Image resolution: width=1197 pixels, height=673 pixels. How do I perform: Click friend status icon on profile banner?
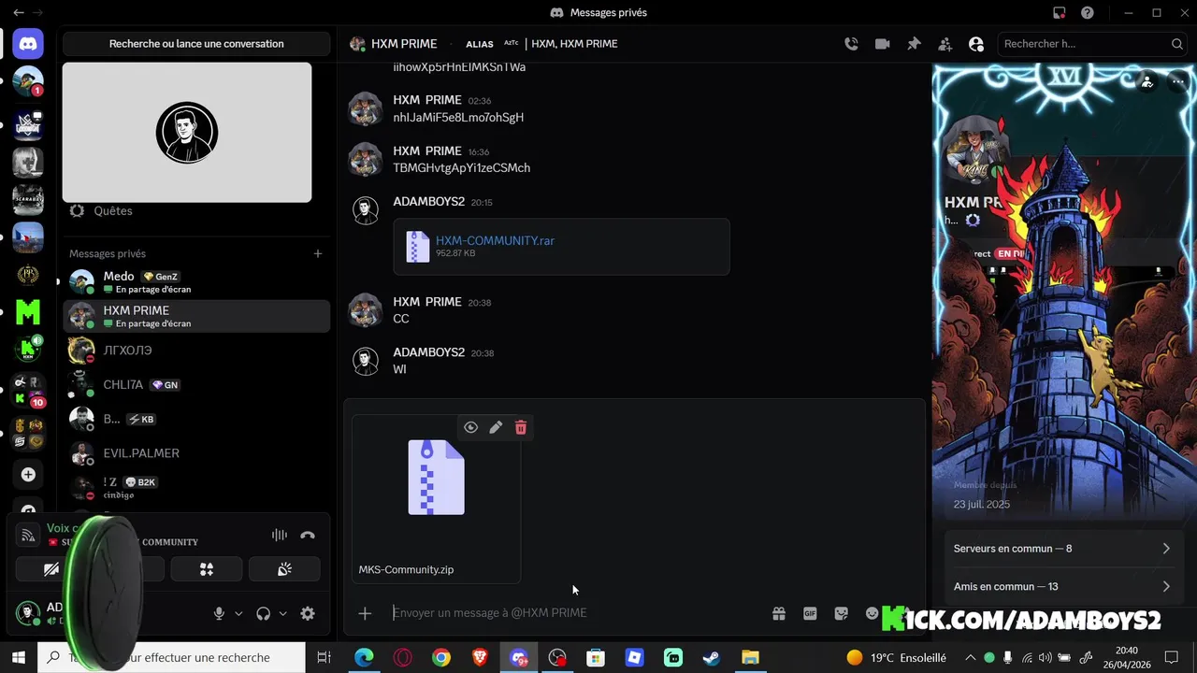click(1147, 82)
